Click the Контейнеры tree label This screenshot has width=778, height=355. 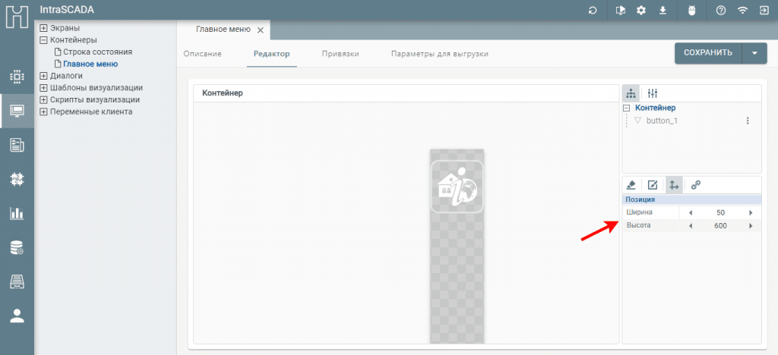point(74,40)
